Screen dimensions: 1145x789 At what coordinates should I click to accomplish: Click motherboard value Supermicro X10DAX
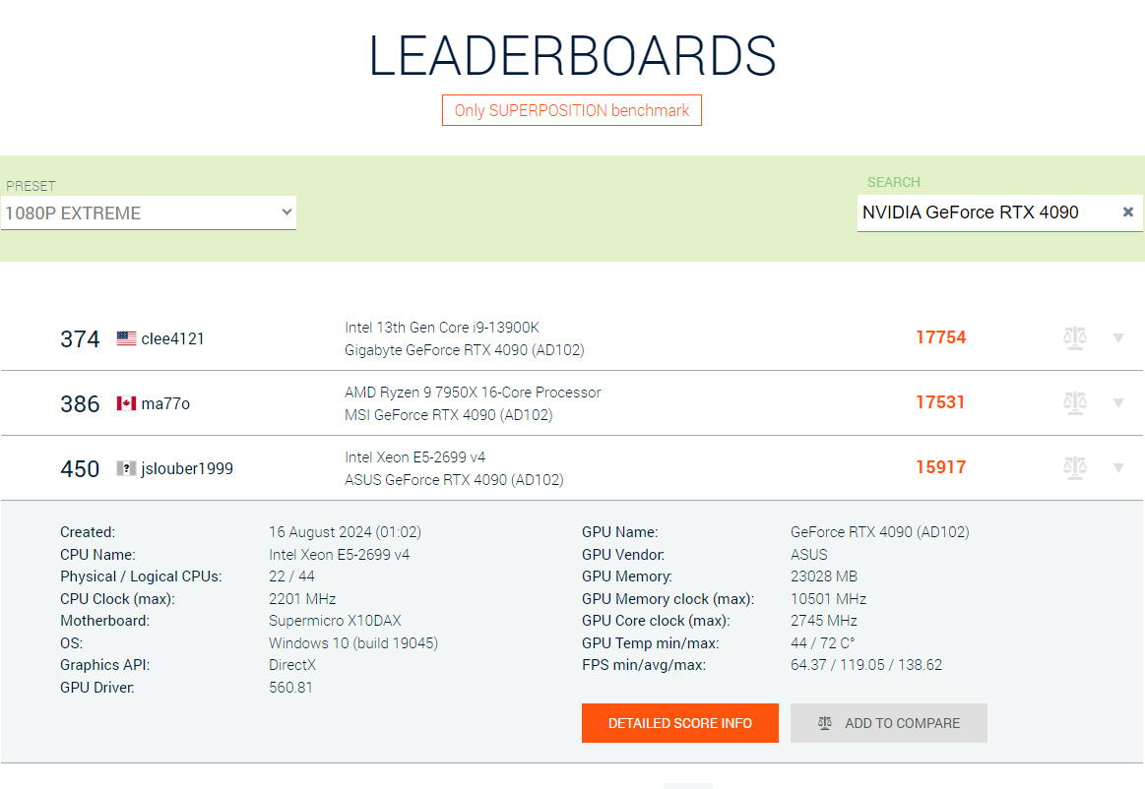click(335, 621)
